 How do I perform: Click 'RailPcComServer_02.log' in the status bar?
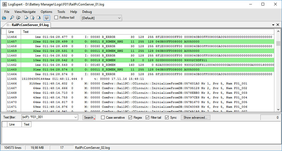tap(92, 147)
